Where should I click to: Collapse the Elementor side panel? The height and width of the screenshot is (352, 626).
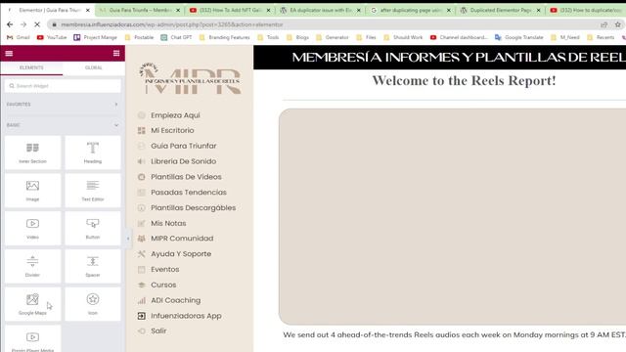coord(128,239)
